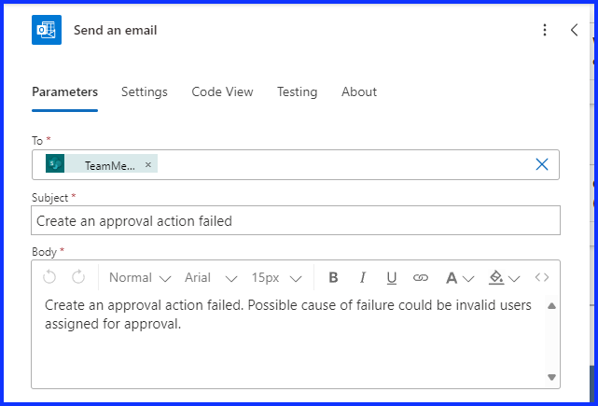Screen dimensions: 598x406
Task: Open the Arial font dropdown
Action: tap(211, 277)
